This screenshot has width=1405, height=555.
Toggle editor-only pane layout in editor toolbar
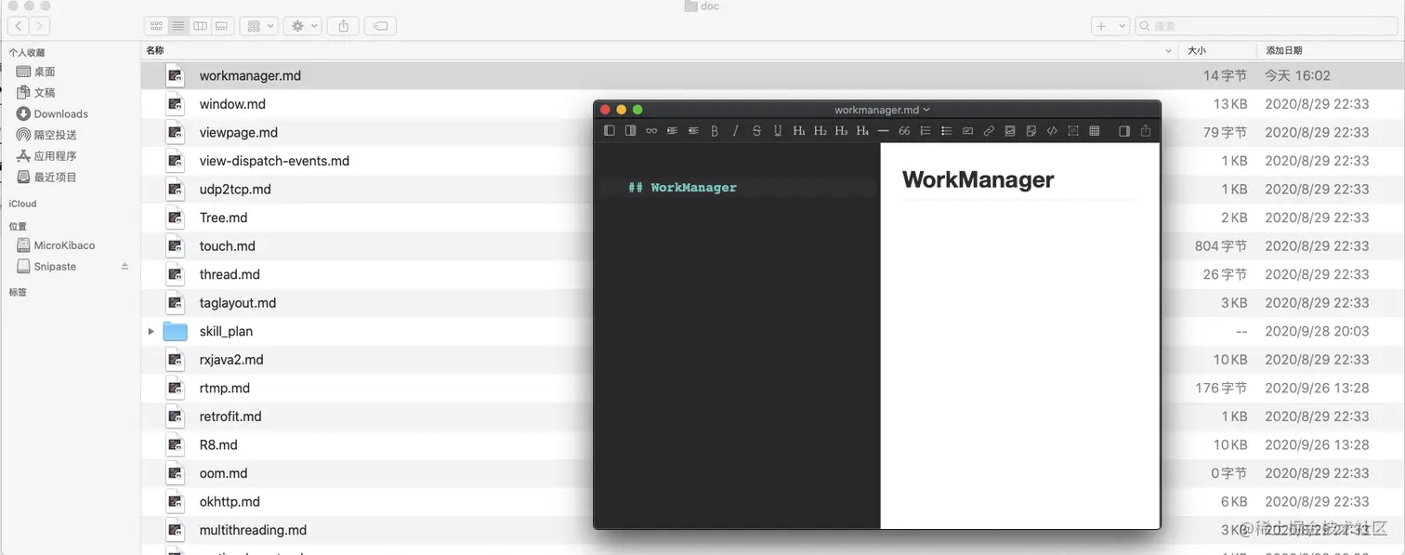pos(630,131)
